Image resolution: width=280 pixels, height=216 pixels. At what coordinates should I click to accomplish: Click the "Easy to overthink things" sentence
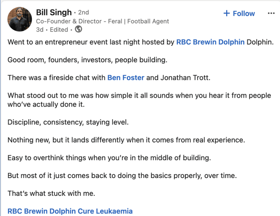tap(109, 157)
